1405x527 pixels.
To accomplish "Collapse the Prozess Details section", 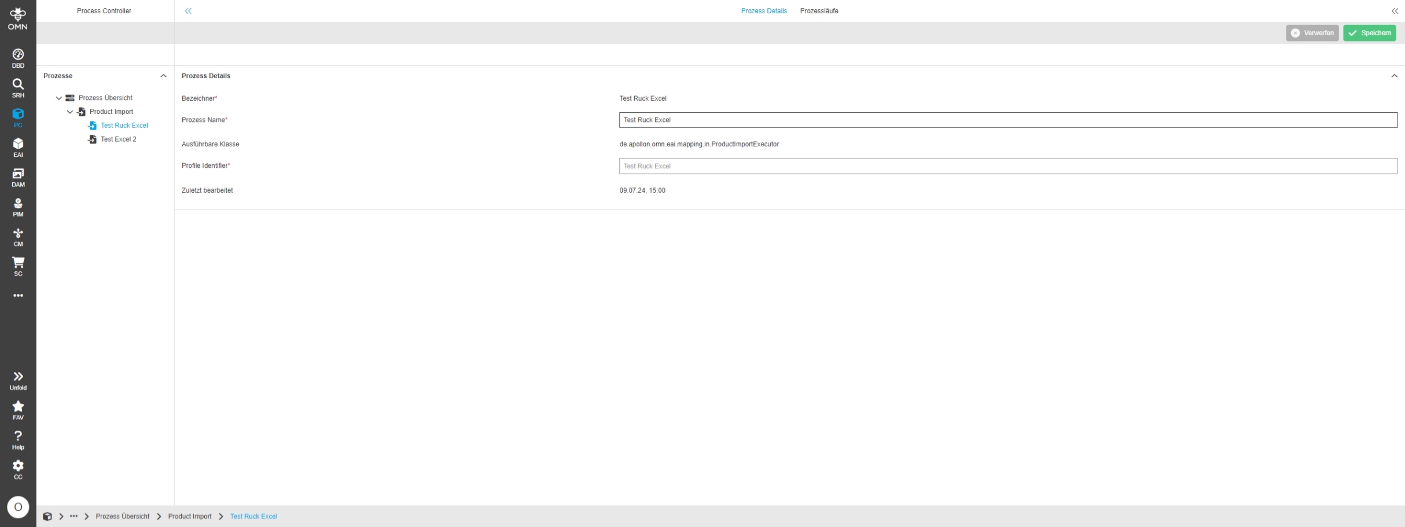I will (1395, 76).
